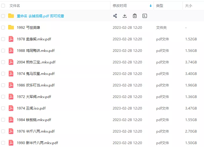Check the box for 1988 鸡同鸭讲.mkv.pdf
204x147 pixels.
(3, 50)
